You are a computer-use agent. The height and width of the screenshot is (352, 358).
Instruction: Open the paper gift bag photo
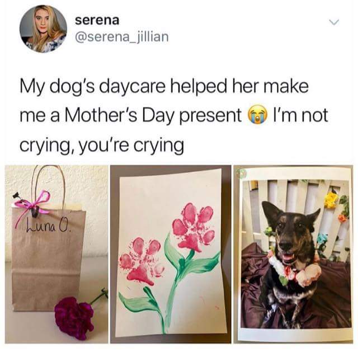[56, 254]
